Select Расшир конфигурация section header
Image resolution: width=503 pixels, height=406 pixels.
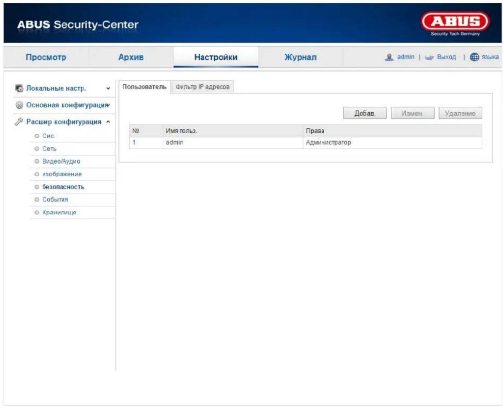pos(64,122)
